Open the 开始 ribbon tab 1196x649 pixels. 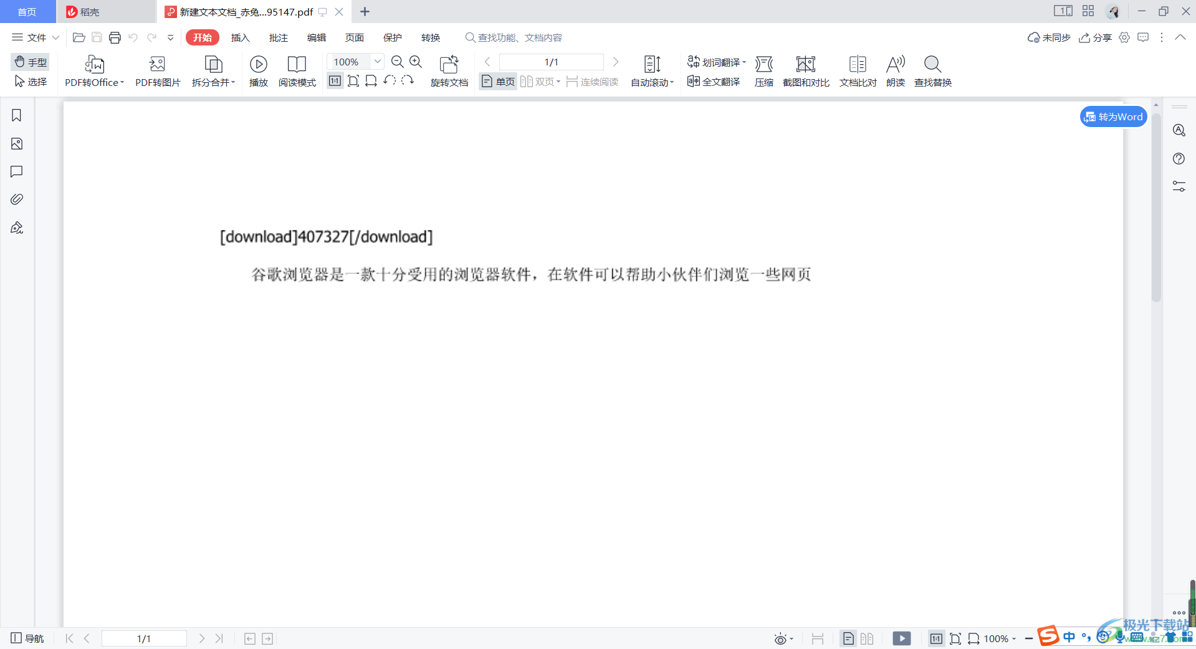click(203, 37)
